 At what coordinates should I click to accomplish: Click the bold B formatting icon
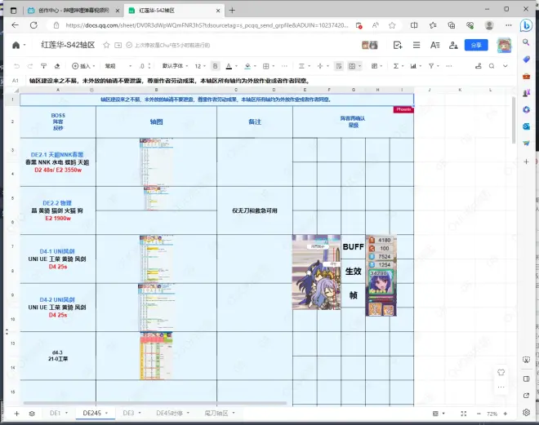pos(216,65)
